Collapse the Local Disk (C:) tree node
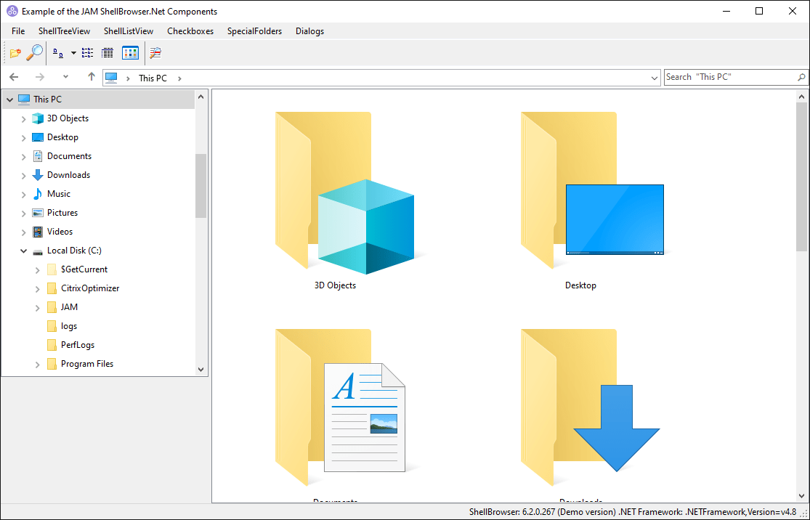 (x=24, y=251)
